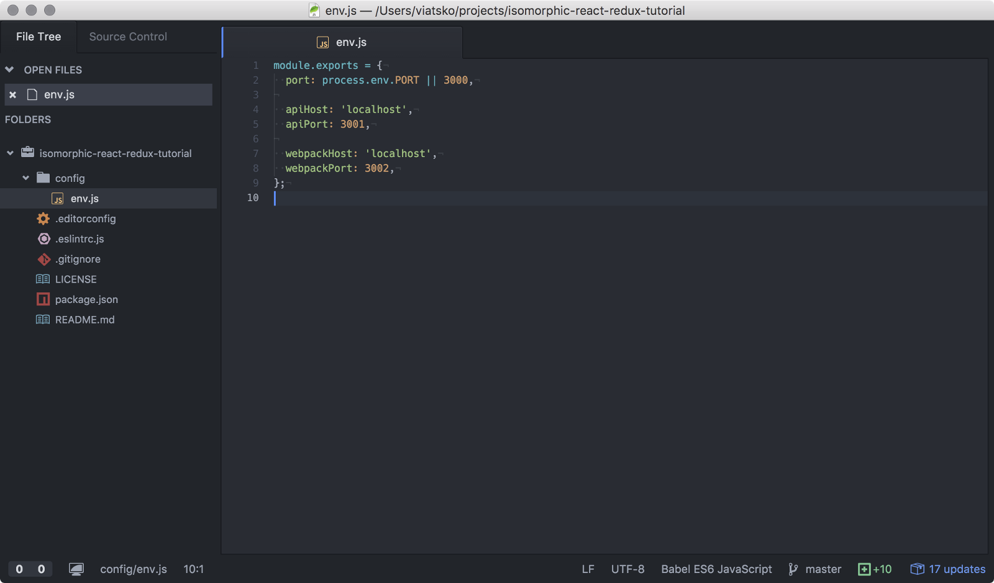Change Babel ES6 JavaScript grammar selector
The height and width of the screenshot is (583, 994).
coord(716,569)
